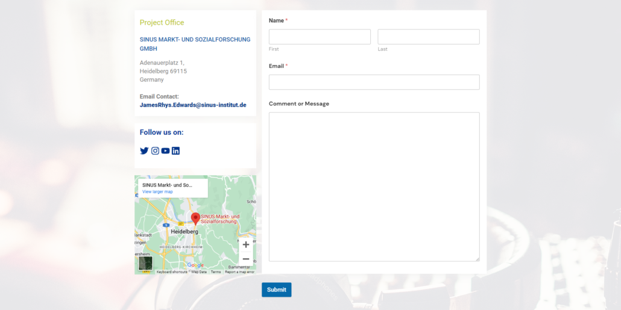Click the First name field
Viewport: 621px width, 310px height.
coord(320,37)
